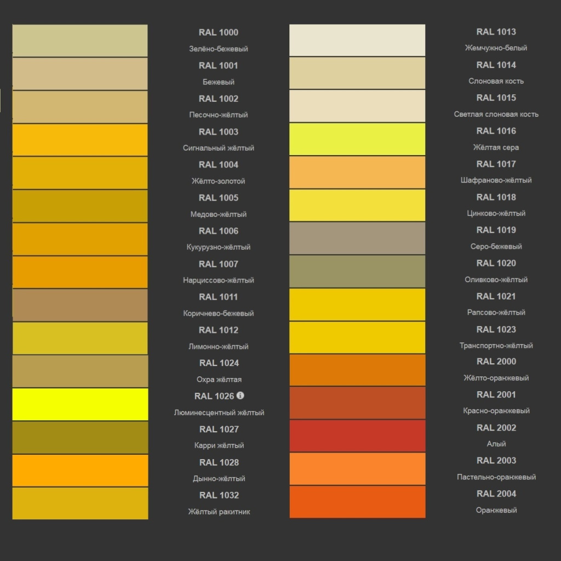
Task: Select the RAL 1011 brown-beige swatch
Action: tap(80, 305)
